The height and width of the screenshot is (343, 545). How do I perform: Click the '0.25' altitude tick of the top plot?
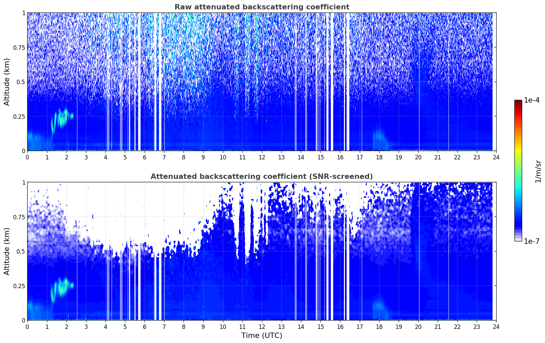pyautogui.click(x=19, y=117)
